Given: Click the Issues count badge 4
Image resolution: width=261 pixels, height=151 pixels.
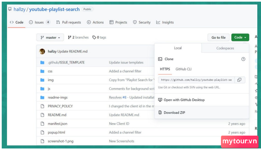Looking at the screenshot, I should (48, 22).
